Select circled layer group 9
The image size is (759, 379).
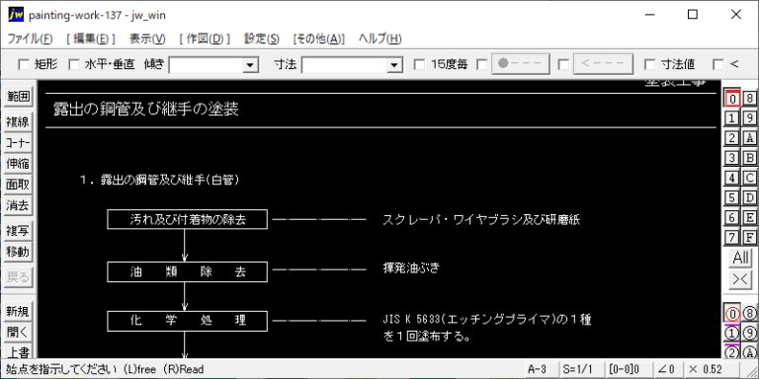pyautogui.click(x=750, y=334)
